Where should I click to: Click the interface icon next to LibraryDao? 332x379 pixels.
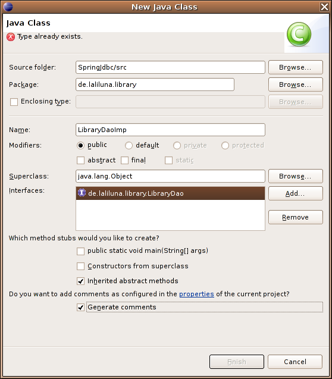click(82, 193)
